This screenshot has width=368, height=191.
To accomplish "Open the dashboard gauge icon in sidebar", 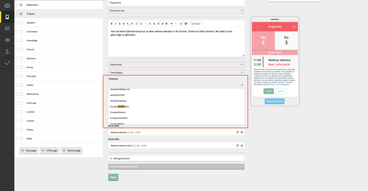I will click(7, 5).
